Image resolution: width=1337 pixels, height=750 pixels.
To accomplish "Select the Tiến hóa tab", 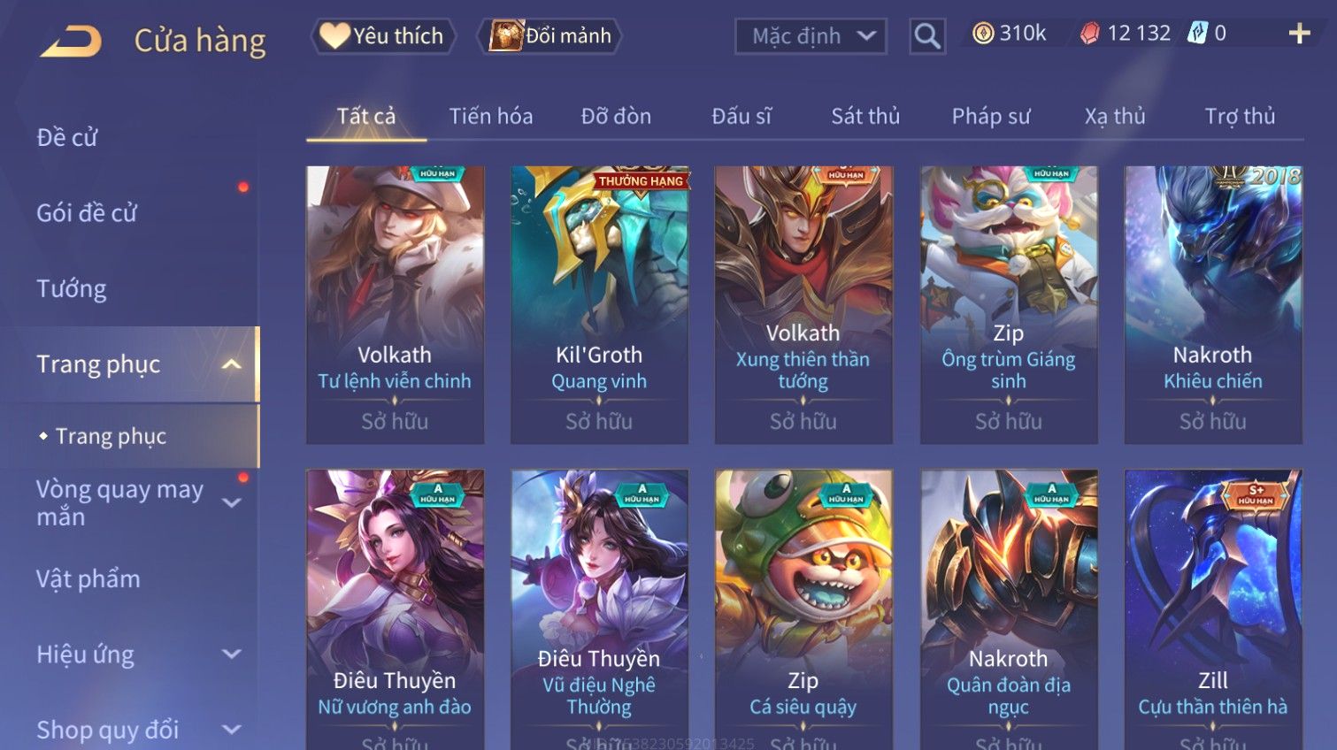I will 491,116.
